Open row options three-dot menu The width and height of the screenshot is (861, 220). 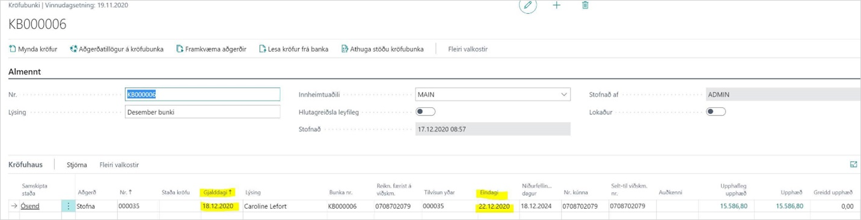68,206
